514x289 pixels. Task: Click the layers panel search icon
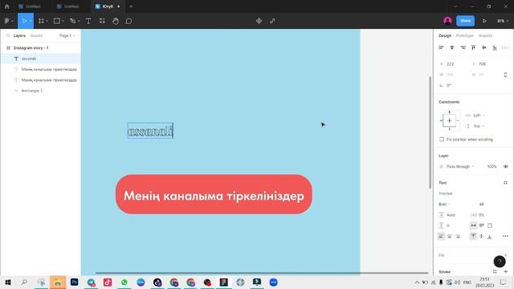pos(8,35)
